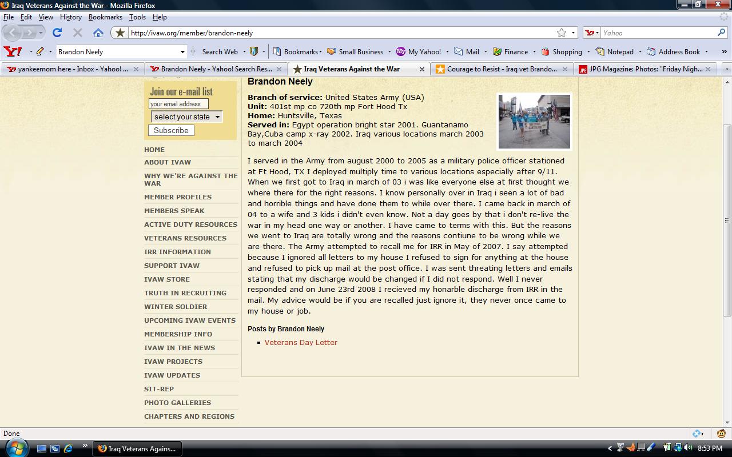This screenshot has height=457, width=732.
Task: Expand the Bookmarks toolbar dropdown arrow
Action: pos(320,51)
